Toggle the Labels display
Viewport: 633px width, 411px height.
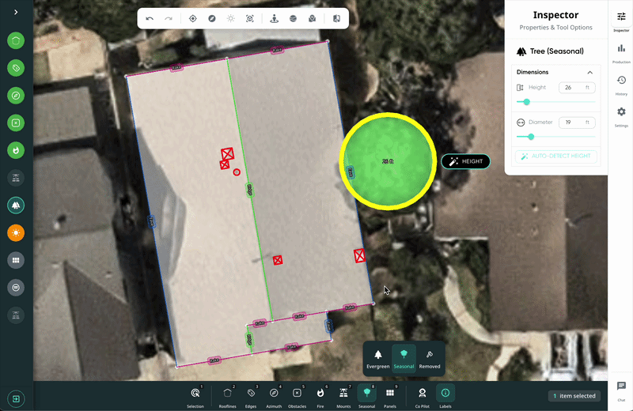click(445, 395)
